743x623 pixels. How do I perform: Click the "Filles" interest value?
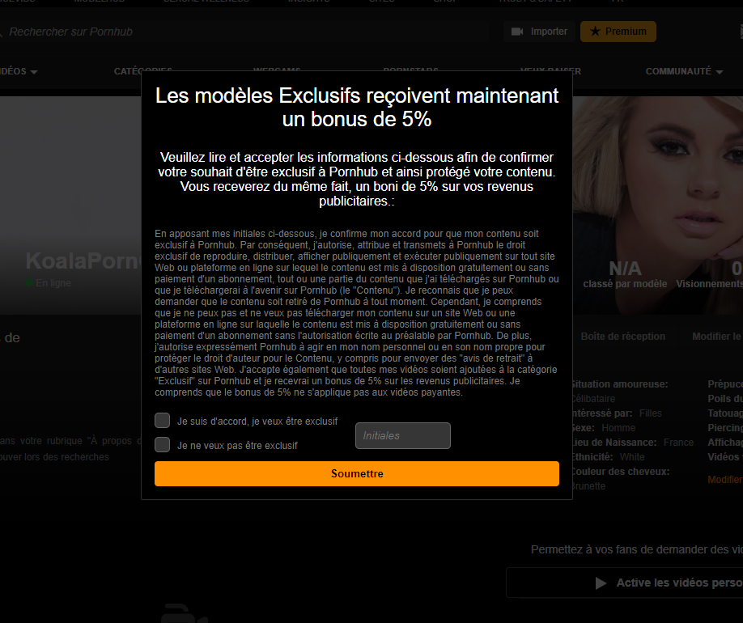point(650,413)
